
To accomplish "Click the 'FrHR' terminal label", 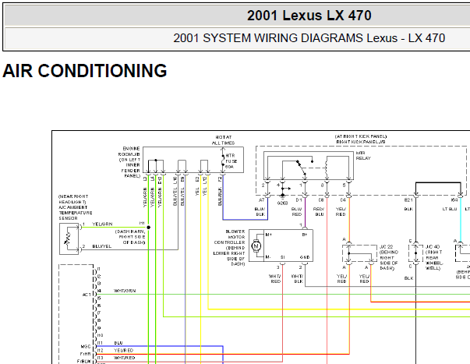I will (x=86, y=354).
